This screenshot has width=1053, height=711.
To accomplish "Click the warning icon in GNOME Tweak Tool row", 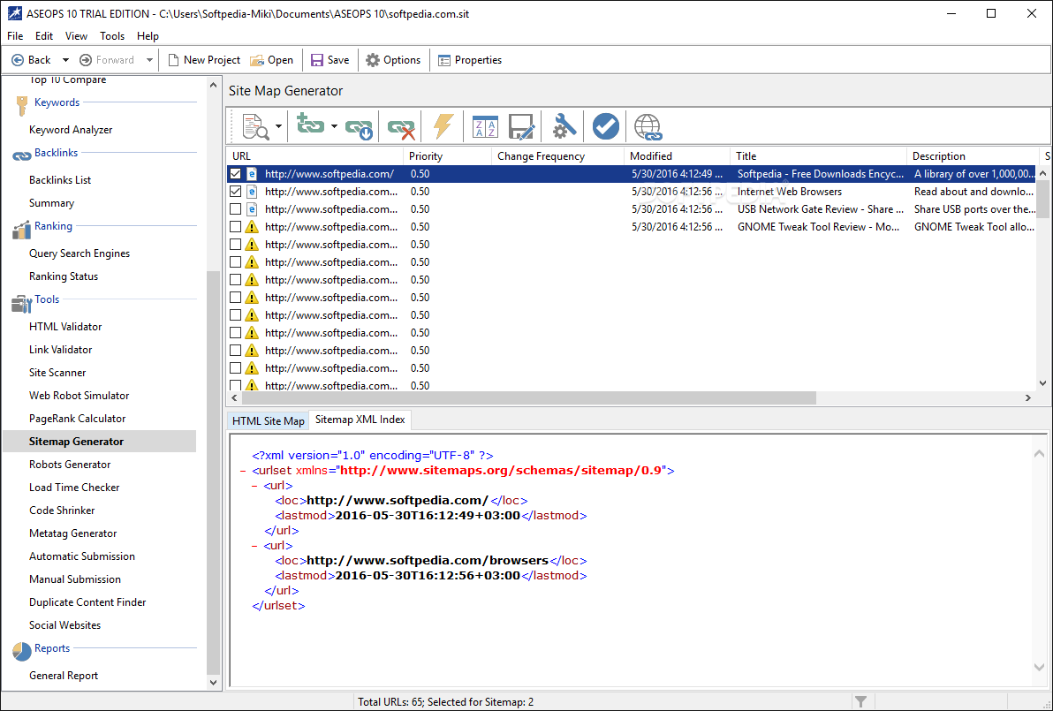I will tap(252, 227).
